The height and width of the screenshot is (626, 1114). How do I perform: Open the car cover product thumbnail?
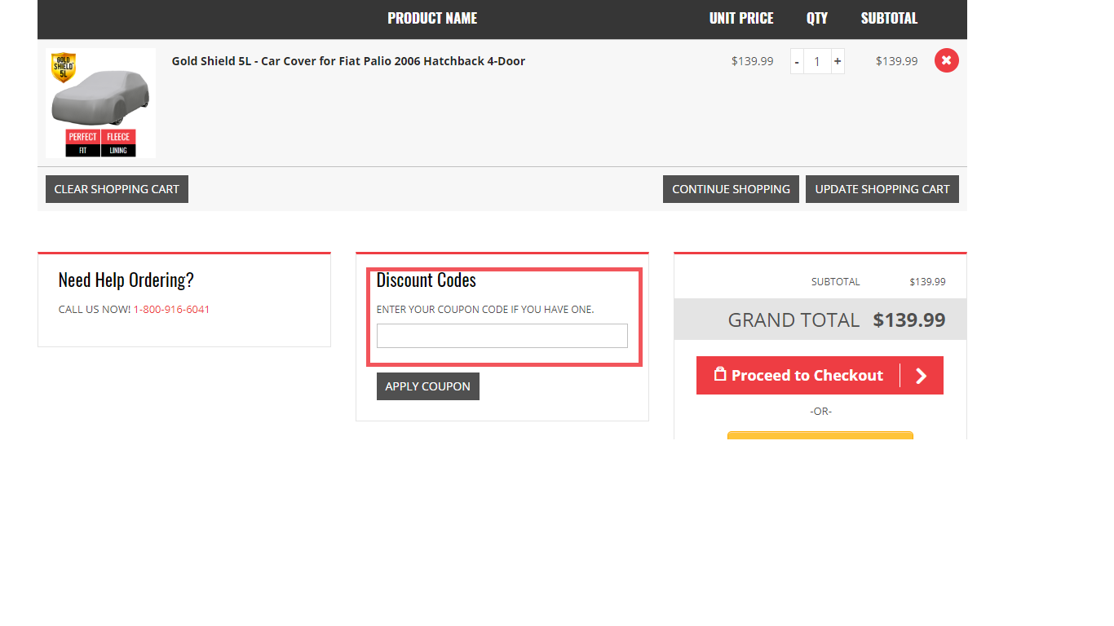pyautogui.click(x=100, y=103)
